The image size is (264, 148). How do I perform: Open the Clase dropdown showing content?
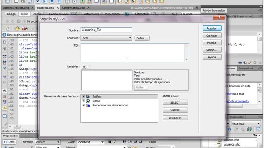pyautogui.click(x=91, y=142)
